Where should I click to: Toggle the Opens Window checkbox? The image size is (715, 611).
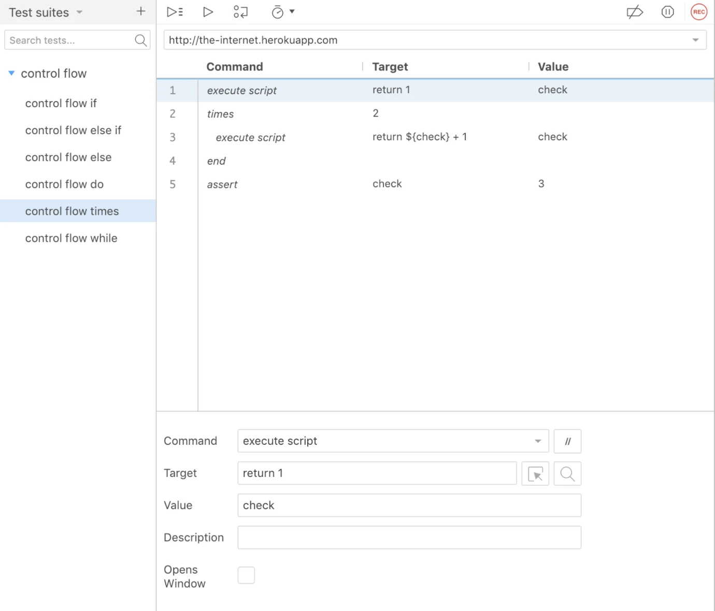point(246,575)
